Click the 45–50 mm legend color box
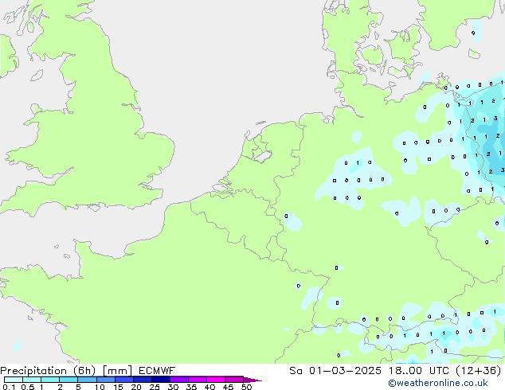The height and width of the screenshot is (390, 505). tap(234, 380)
